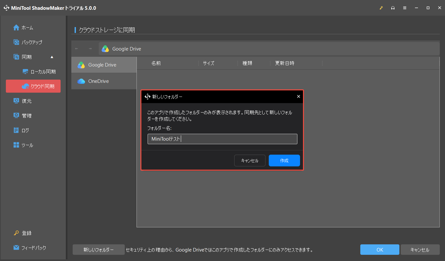Viewport: 445px width, 261px height.
Task: Click the key icon in the title bar
Action: point(381,8)
